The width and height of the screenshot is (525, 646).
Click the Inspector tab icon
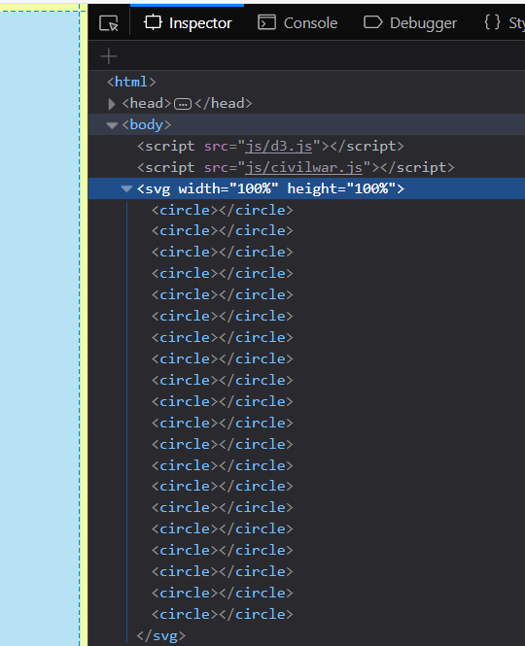[153, 22]
